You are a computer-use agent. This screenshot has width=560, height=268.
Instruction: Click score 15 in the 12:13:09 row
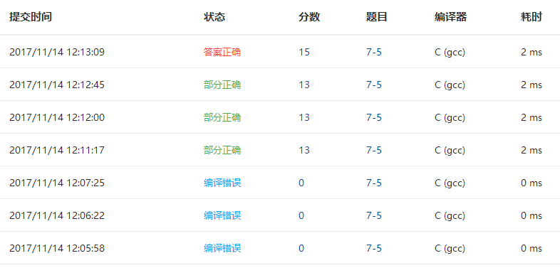[304, 53]
